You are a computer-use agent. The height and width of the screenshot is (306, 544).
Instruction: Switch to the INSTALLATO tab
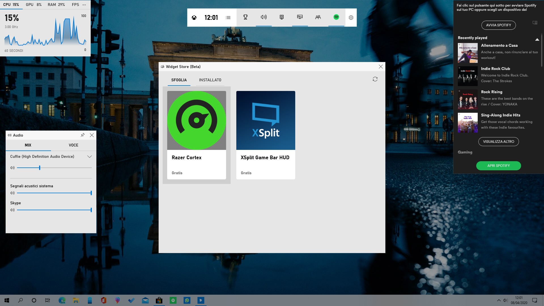(x=210, y=80)
